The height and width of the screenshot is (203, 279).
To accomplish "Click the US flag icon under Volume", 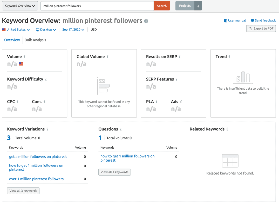I will [x=21, y=64].
